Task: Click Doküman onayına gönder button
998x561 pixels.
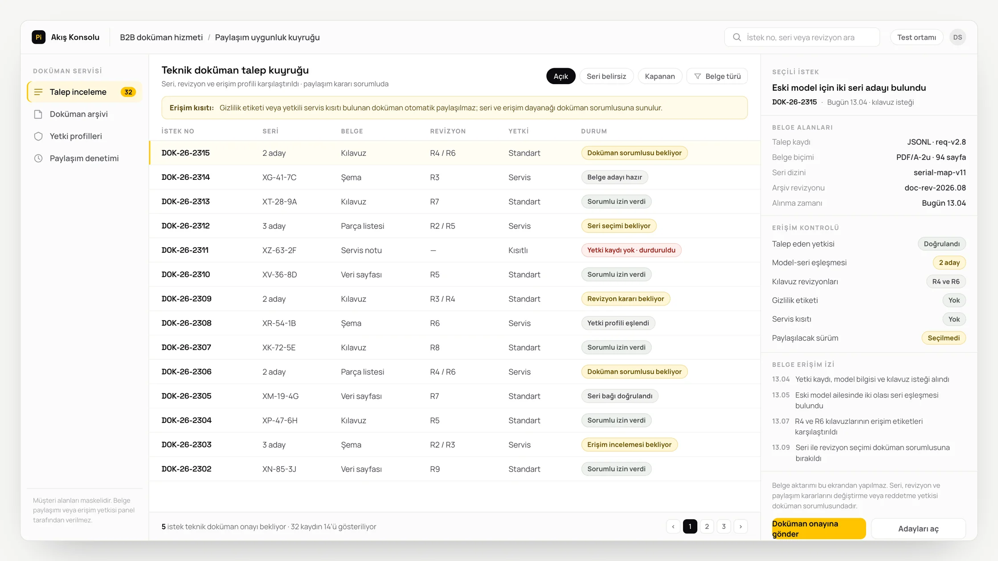Action: [819, 528]
